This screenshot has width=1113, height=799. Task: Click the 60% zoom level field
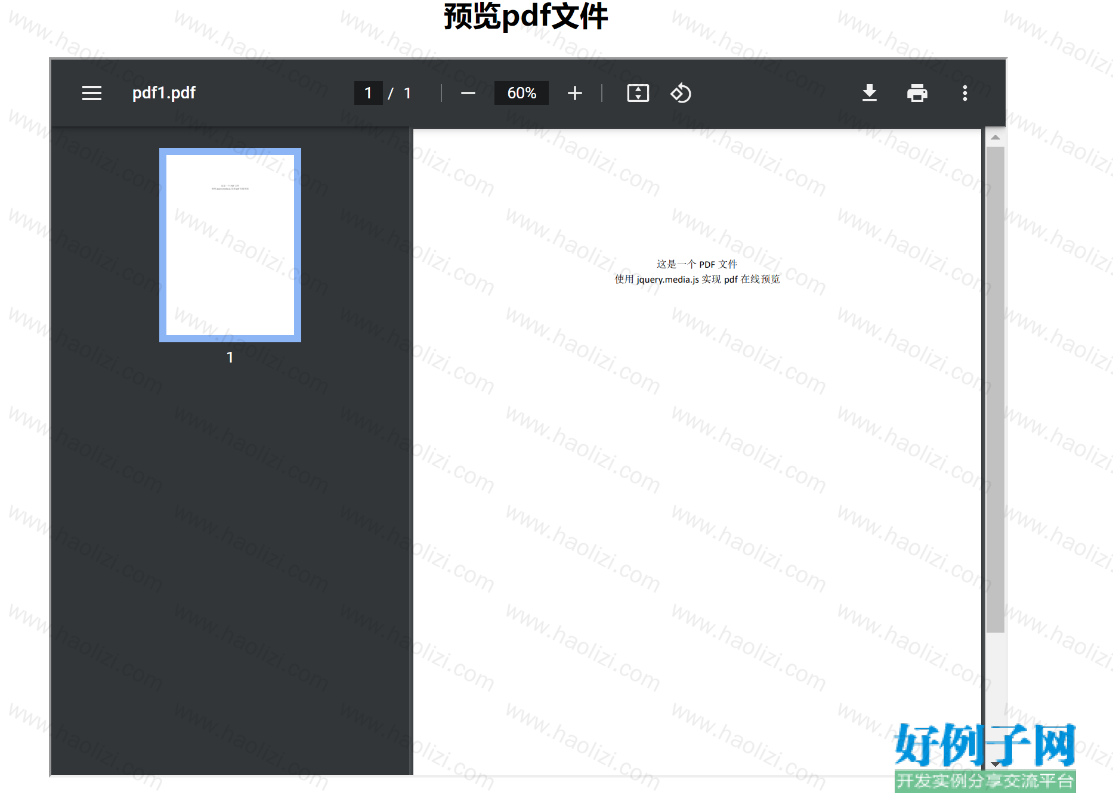coord(521,93)
